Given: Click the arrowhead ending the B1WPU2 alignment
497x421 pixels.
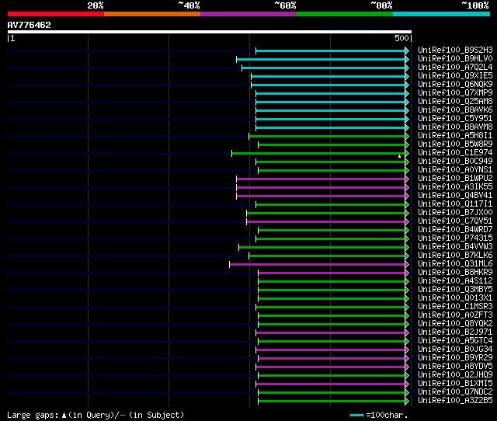Looking at the screenshot, I should 407,179.
